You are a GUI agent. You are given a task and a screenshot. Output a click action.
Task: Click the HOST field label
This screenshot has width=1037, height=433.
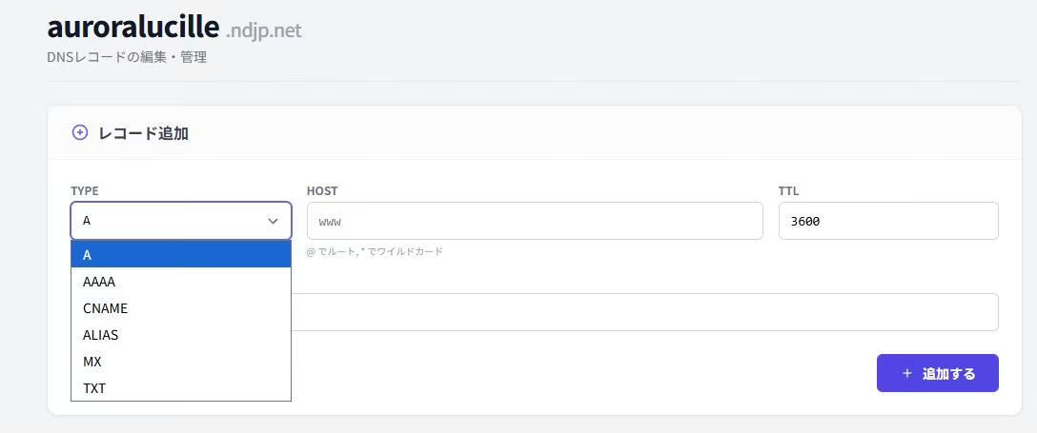pos(322,191)
